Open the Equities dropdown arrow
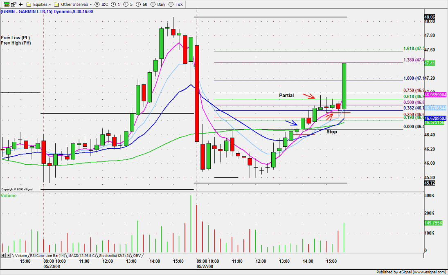This screenshot has height=275, width=448. pyautogui.click(x=50, y=4)
